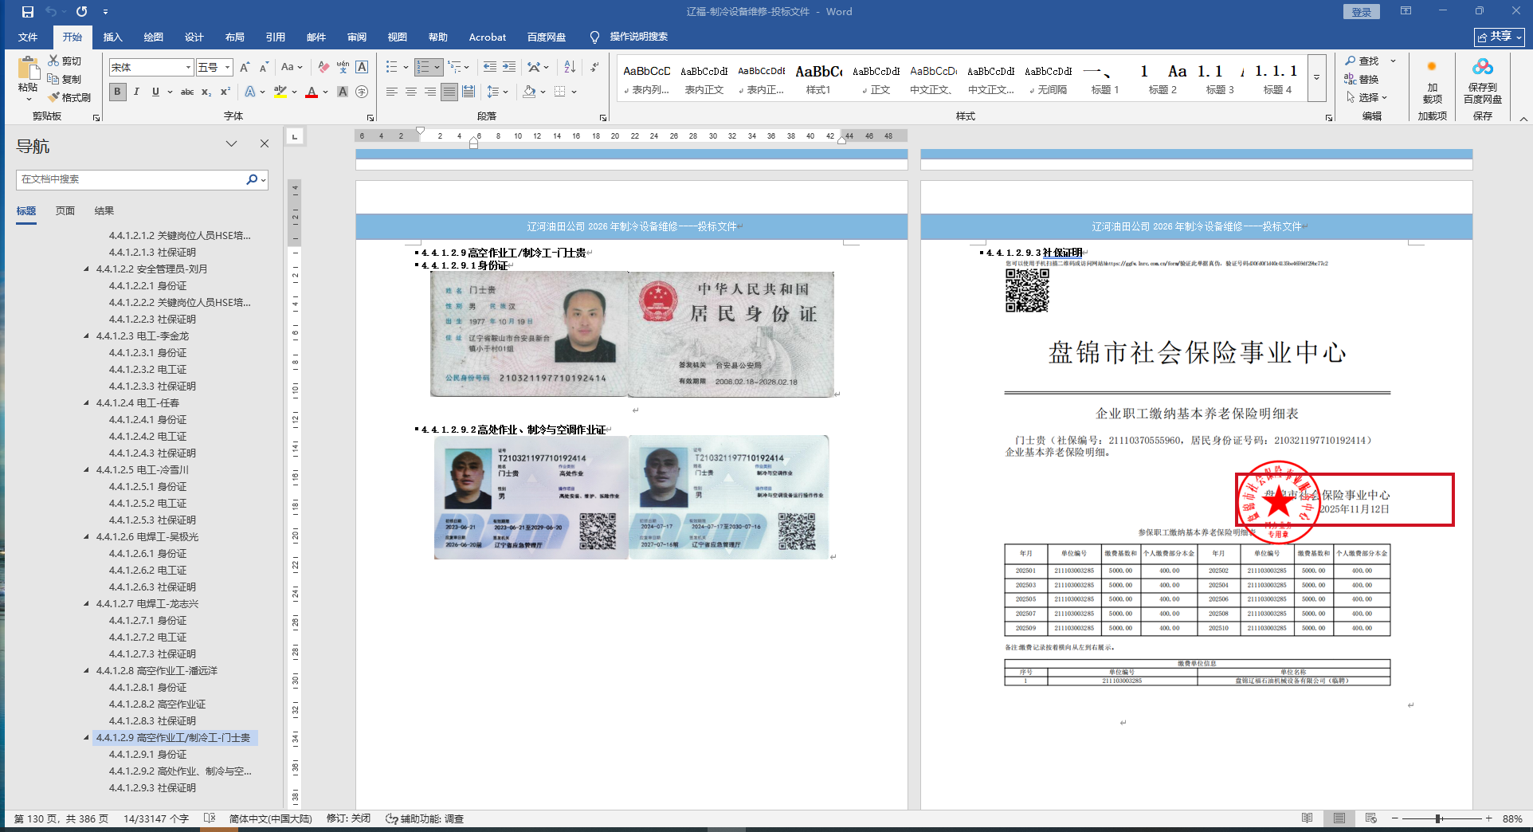Click the increase indent icon
1533x832 pixels.
coord(508,68)
